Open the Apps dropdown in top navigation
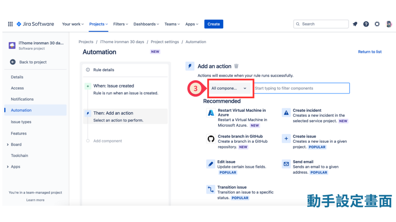396x222 pixels. point(192,24)
